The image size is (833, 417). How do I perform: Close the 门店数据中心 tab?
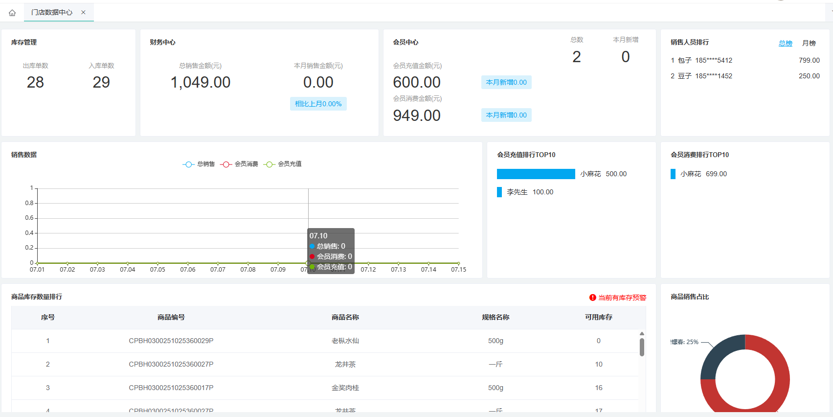point(83,12)
